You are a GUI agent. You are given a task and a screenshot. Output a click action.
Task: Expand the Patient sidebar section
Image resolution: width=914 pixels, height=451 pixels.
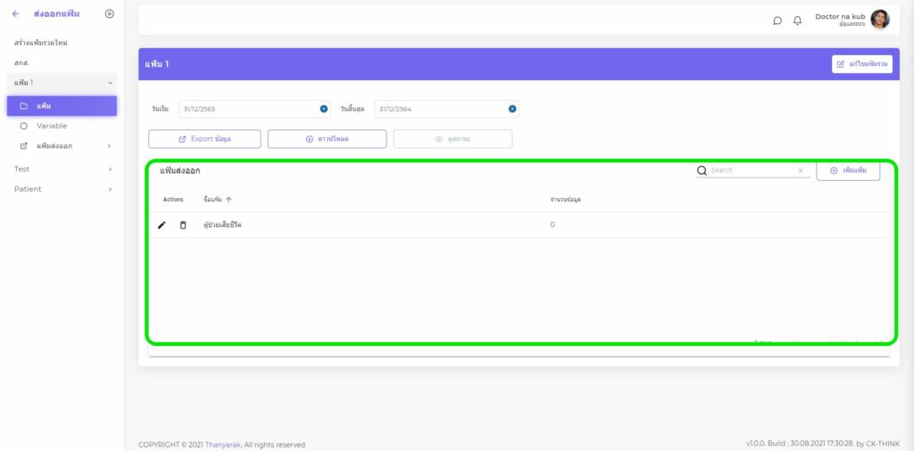point(110,189)
